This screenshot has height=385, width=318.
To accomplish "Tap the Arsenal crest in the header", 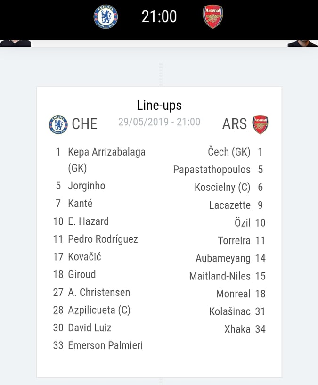I will pos(212,16).
